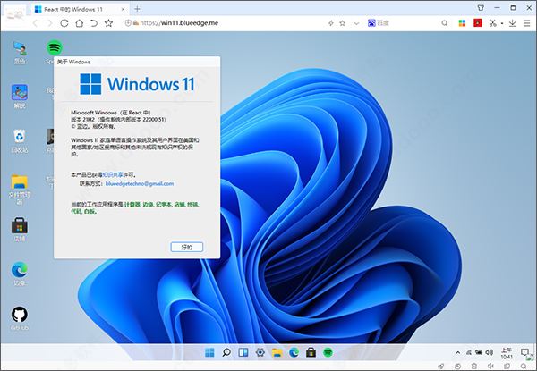537x371 pixels.
Task: Open Microsoft Store from the taskbar
Action: tap(311, 352)
